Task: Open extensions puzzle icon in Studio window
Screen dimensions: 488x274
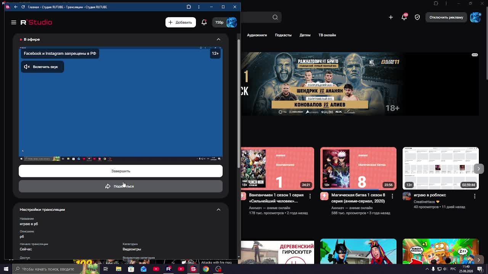Action: point(189,7)
